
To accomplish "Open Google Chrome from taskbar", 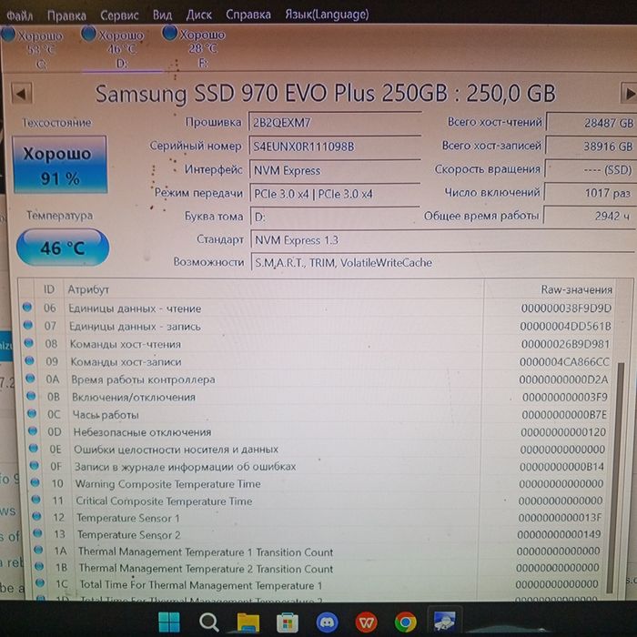I will 406,622.
